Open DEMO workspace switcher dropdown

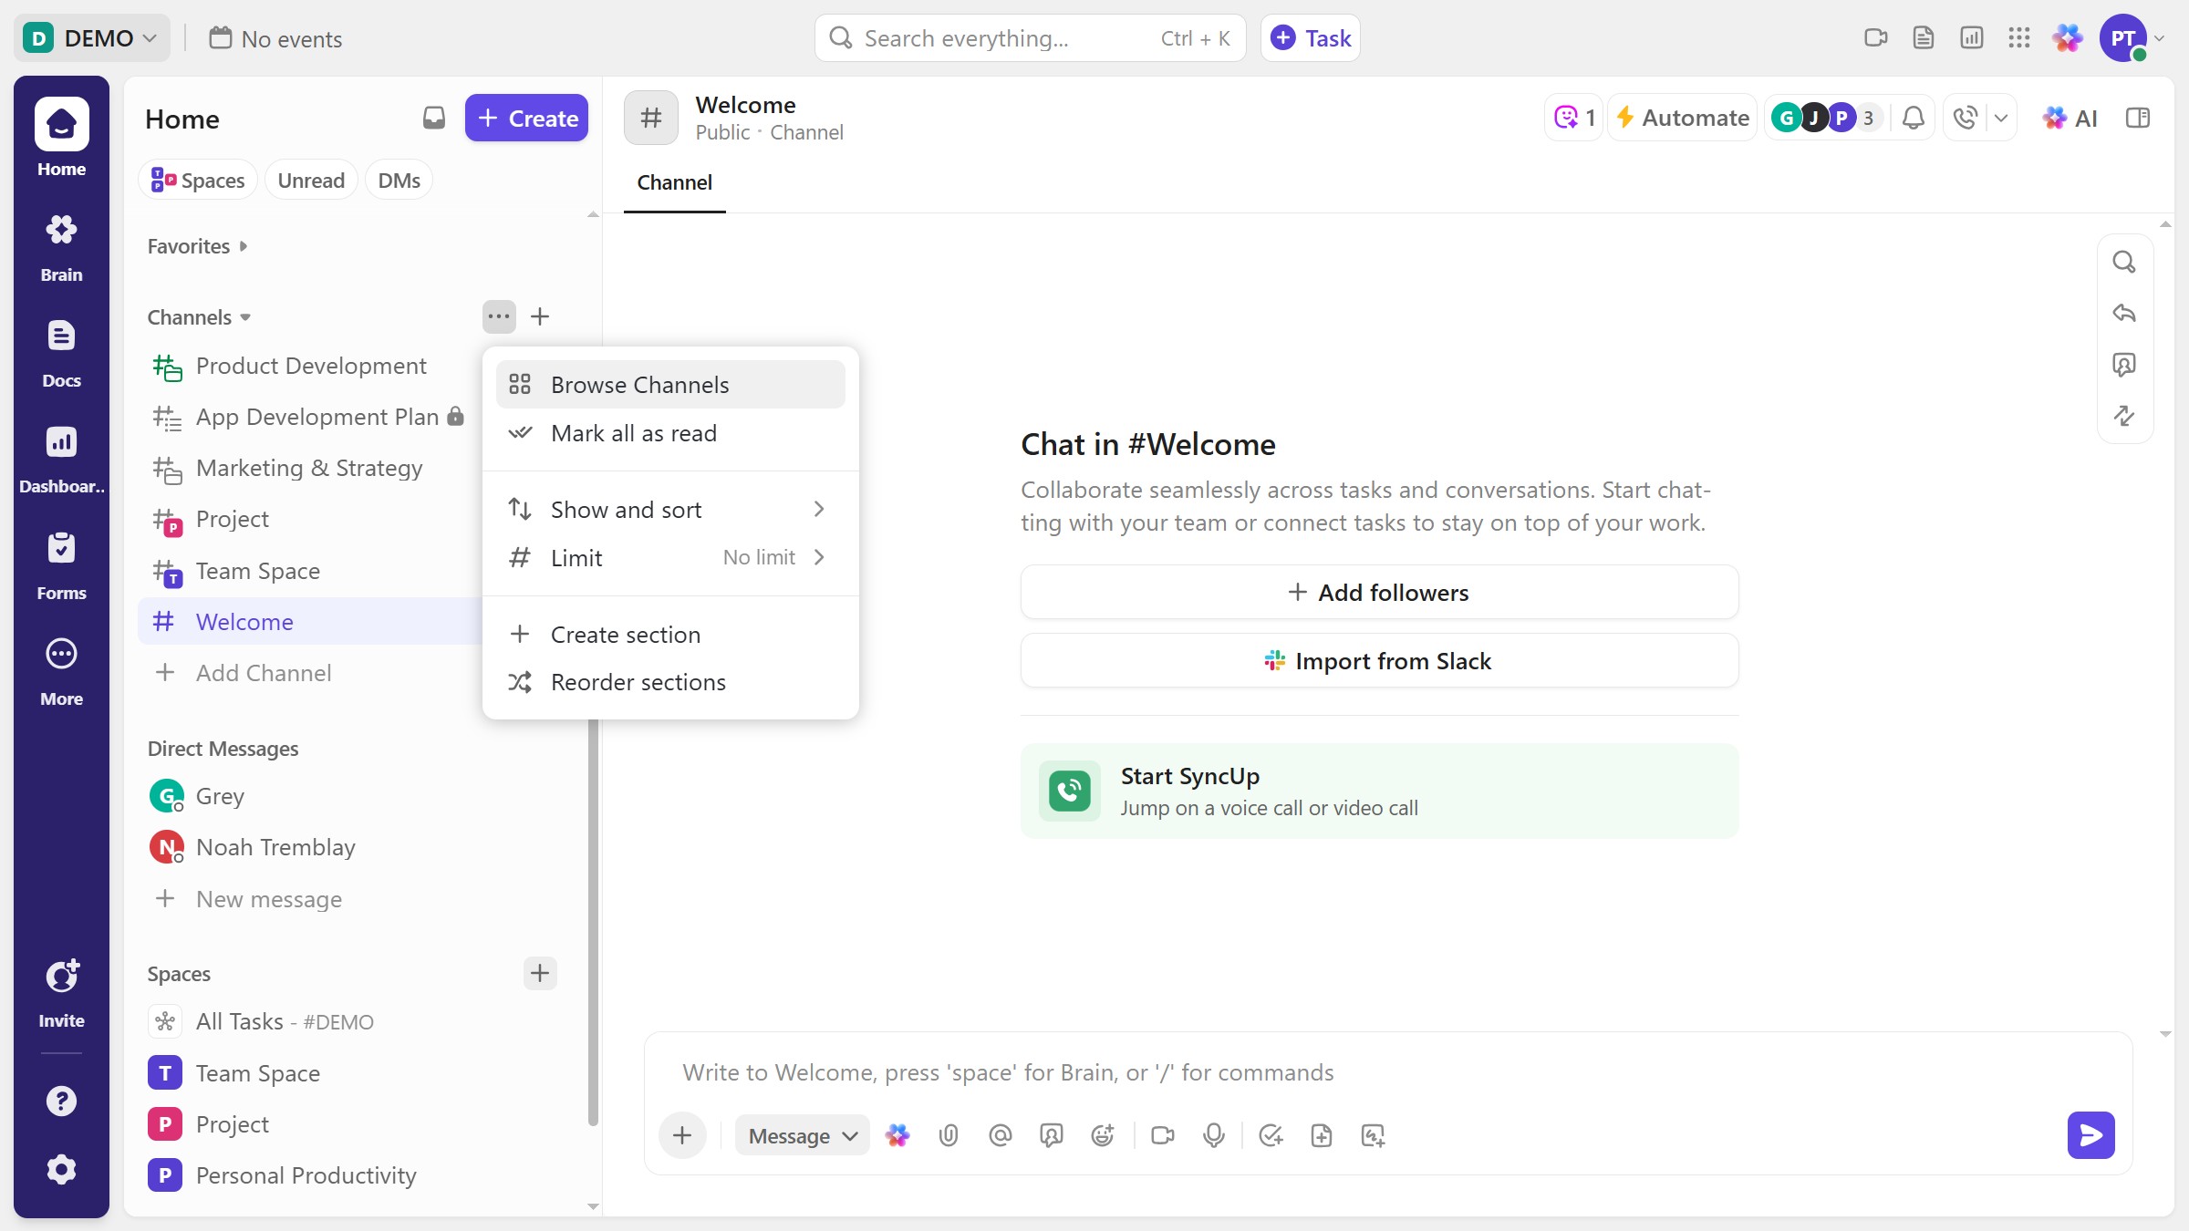(x=91, y=38)
